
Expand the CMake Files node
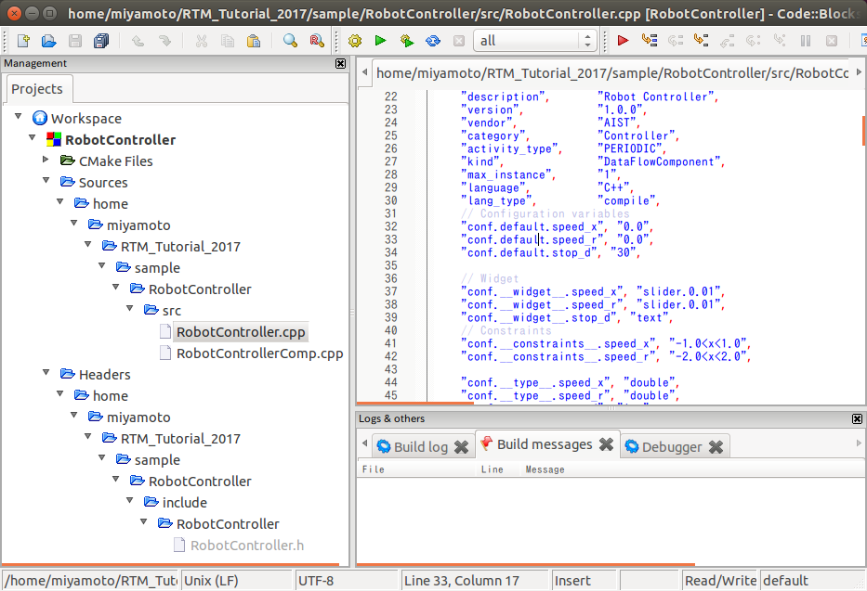coord(46,161)
